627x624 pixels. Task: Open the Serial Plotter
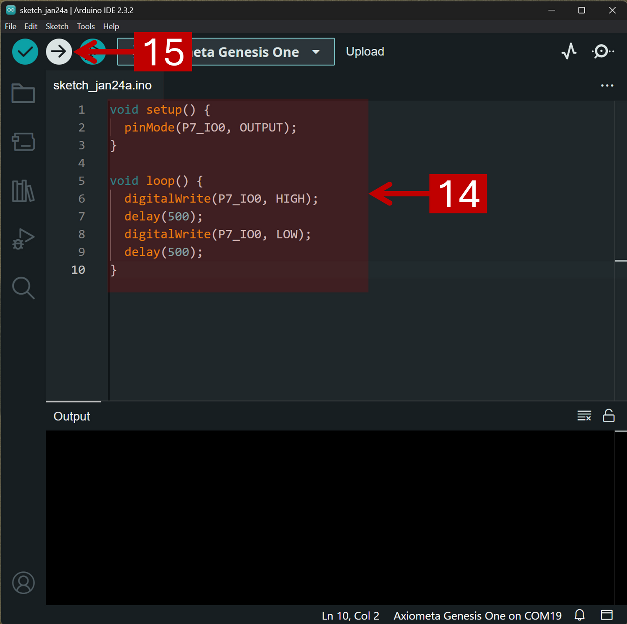click(x=569, y=51)
